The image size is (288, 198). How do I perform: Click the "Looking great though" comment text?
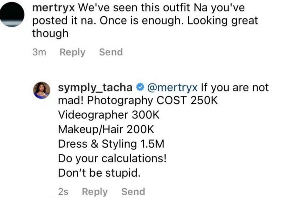coord(223,21)
